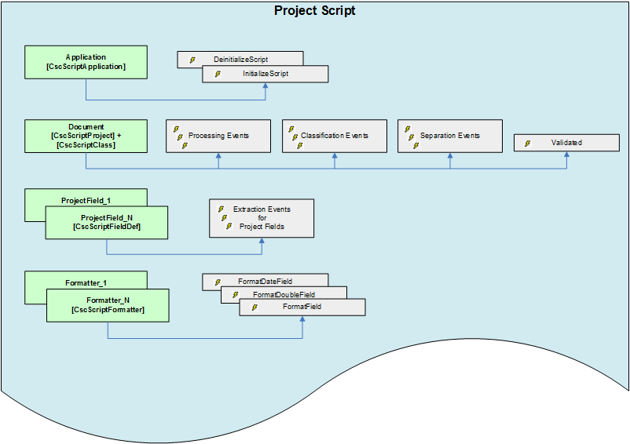Click the lightning icon in the Validated box
Image resolution: width=630 pixels, height=444 pixels.
click(x=527, y=144)
